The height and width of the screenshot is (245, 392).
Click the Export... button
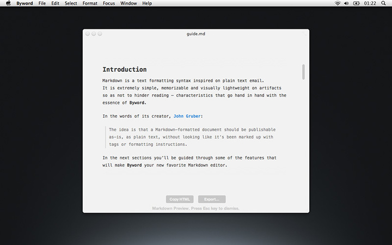[x=212, y=199]
